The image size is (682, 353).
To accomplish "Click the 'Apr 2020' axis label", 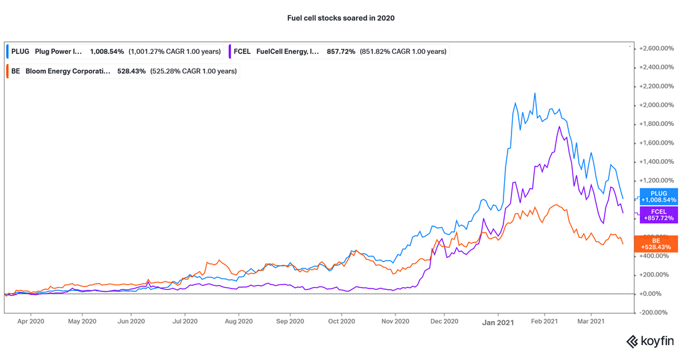I will (x=31, y=322).
